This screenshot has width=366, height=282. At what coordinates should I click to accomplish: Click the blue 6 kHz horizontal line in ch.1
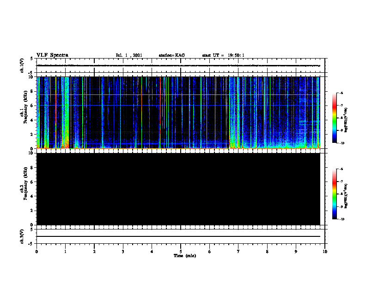[x=178, y=106]
